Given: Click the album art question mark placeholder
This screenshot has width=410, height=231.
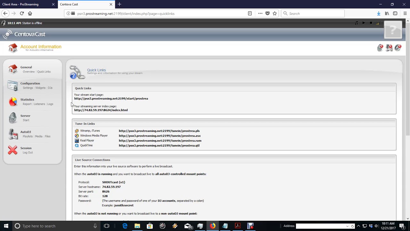Looking at the screenshot, I should (x=393, y=30).
